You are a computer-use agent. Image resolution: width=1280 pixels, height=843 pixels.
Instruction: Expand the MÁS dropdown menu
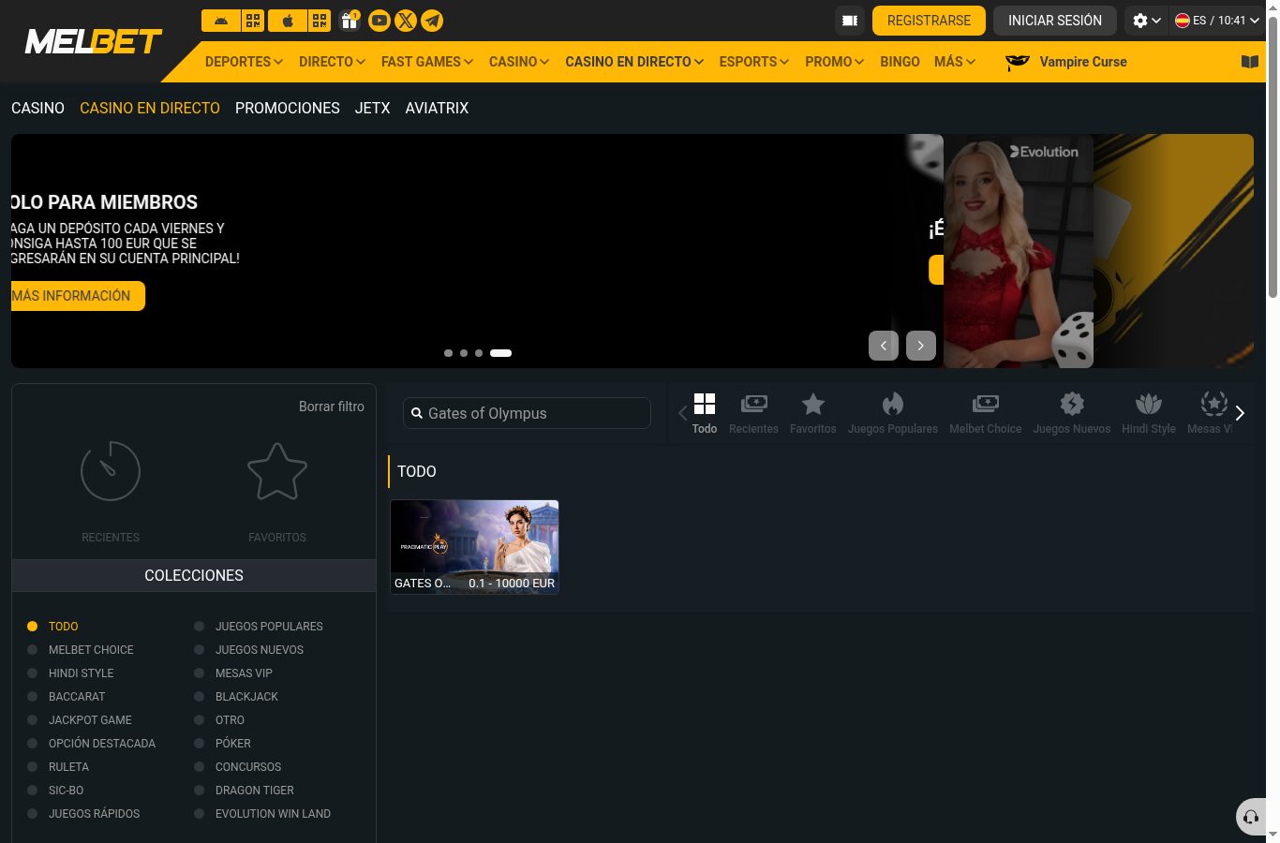coord(955,62)
